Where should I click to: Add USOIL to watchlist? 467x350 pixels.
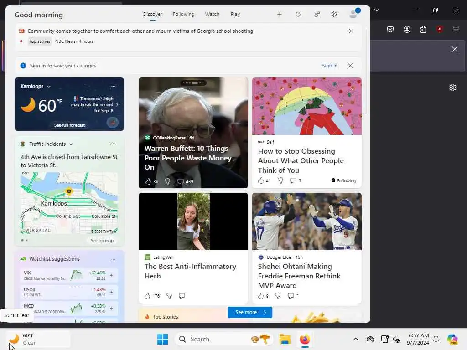[x=111, y=292]
